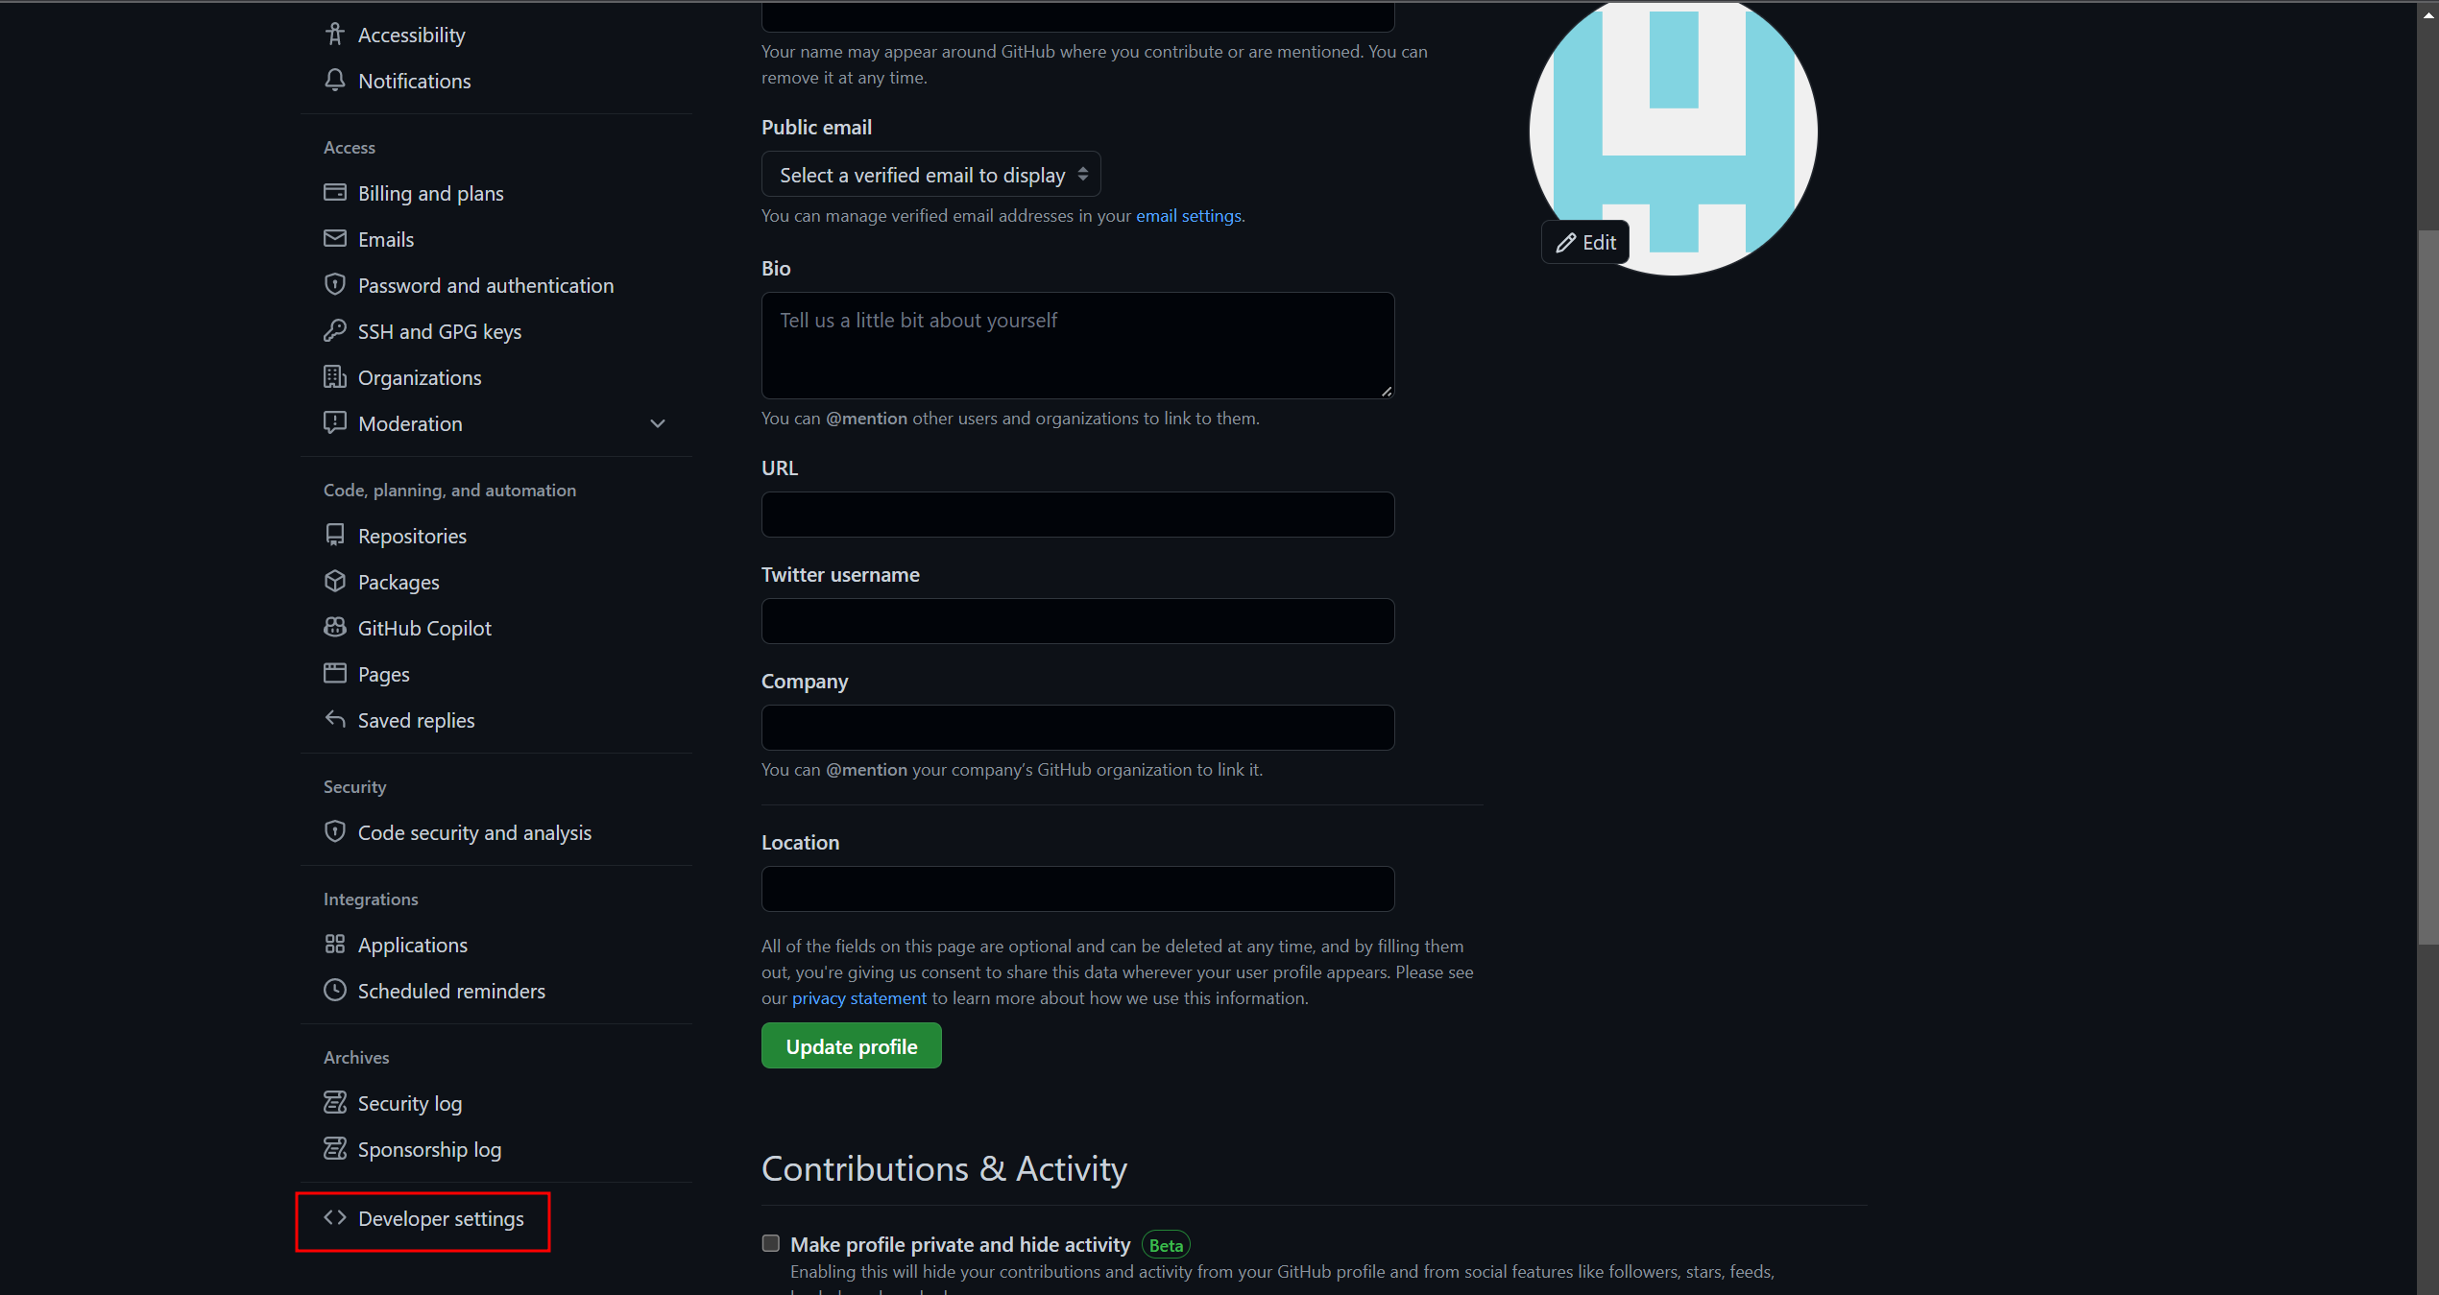This screenshot has width=2439, height=1295.
Task: Click the Packages cube icon
Action: (334, 582)
